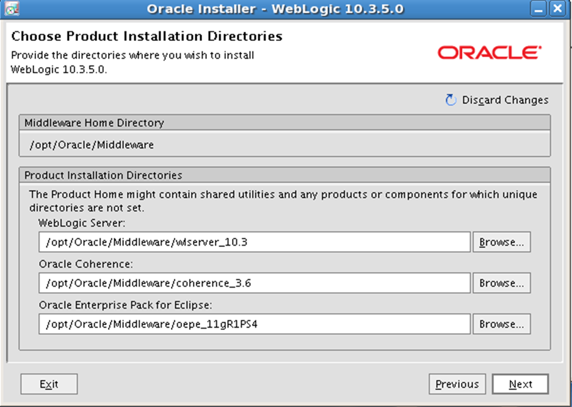
Task: Exit the Oracle installer
Action: tap(49, 384)
